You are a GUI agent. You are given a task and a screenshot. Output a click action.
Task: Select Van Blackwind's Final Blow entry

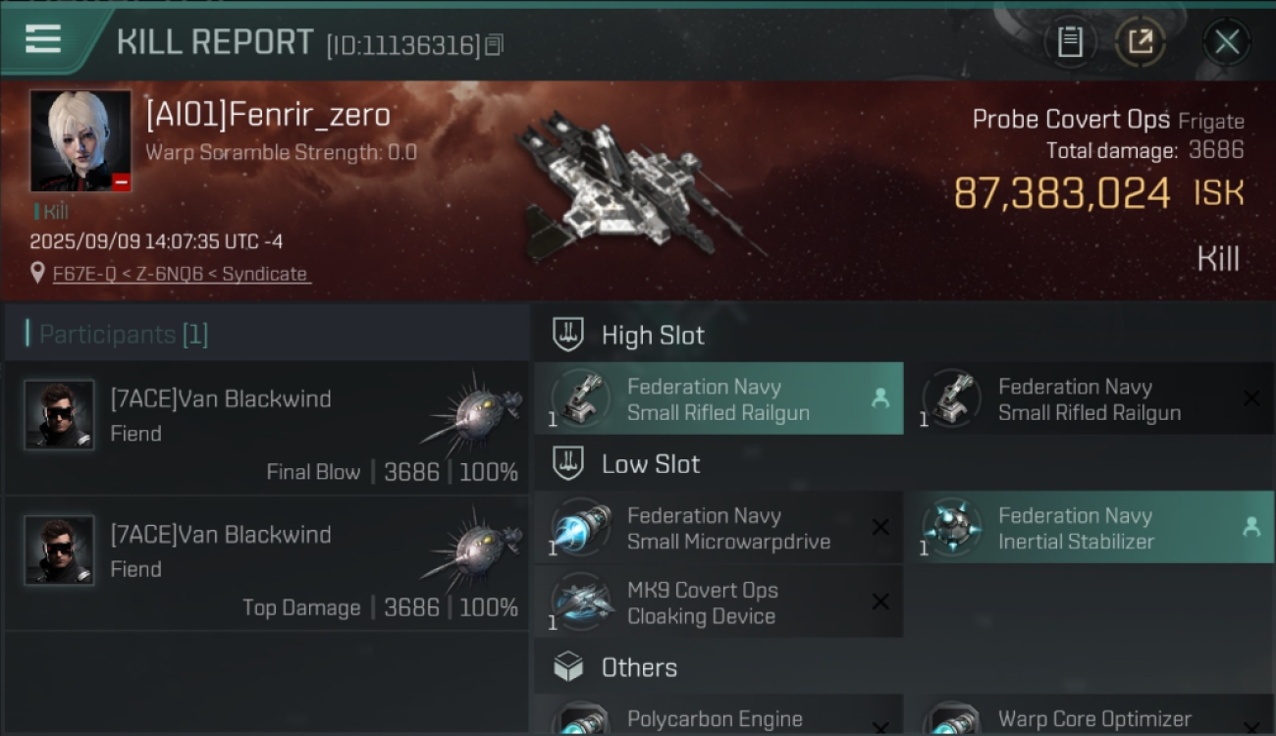pos(267,428)
